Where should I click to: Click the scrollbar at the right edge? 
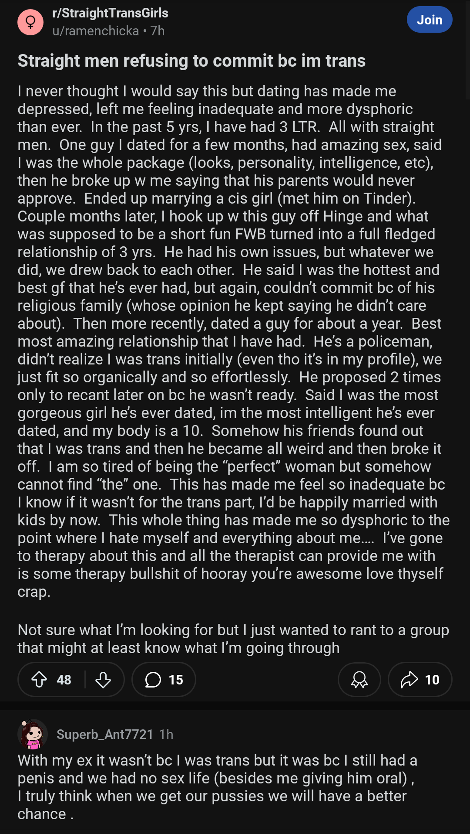click(x=468, y=50)
